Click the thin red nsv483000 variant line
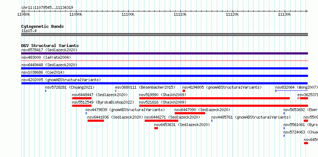 (164, 61)
